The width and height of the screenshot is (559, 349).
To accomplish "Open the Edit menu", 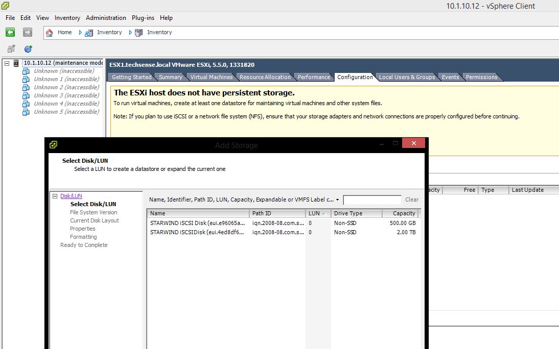I will click(26, 18).
